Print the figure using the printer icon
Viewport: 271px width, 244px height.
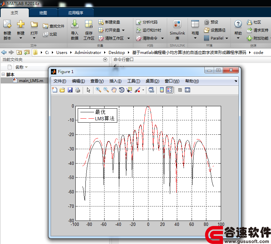[78, 90]
